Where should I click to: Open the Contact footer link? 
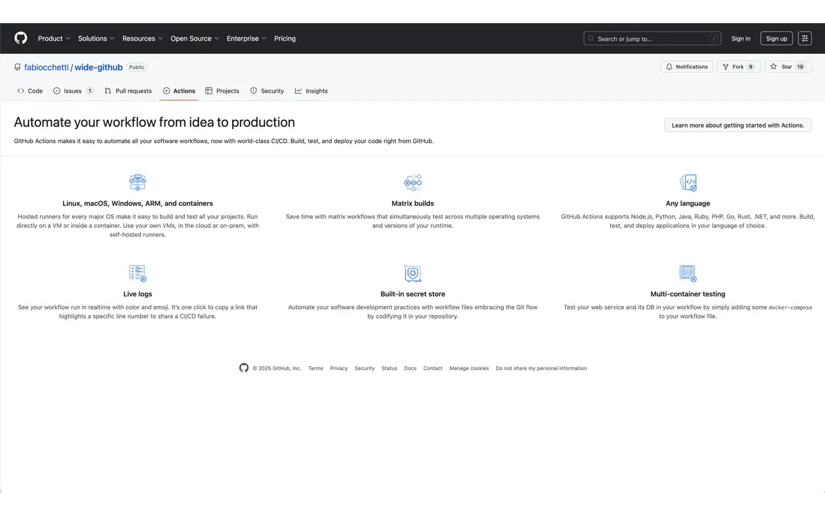(433, 369)
